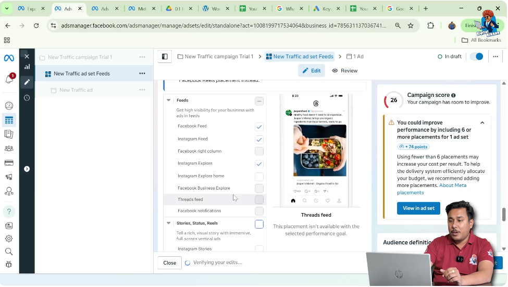Viewport: 508px width, 287px height.
Task: Click the pencil edit icon in left panel
Action: [27, 82]
